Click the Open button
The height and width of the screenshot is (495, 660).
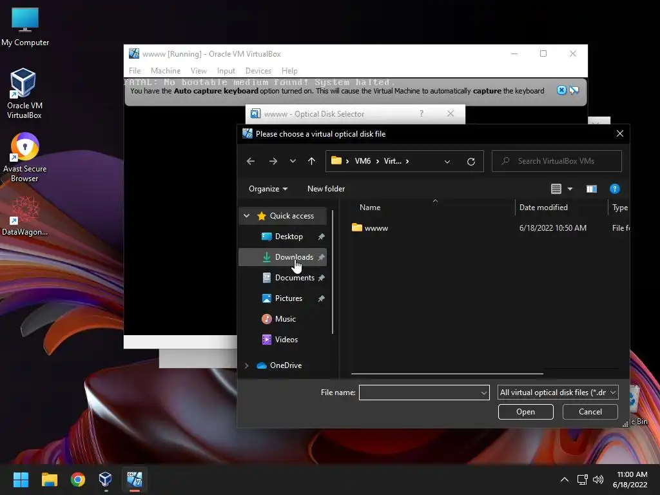pos(526,412)
